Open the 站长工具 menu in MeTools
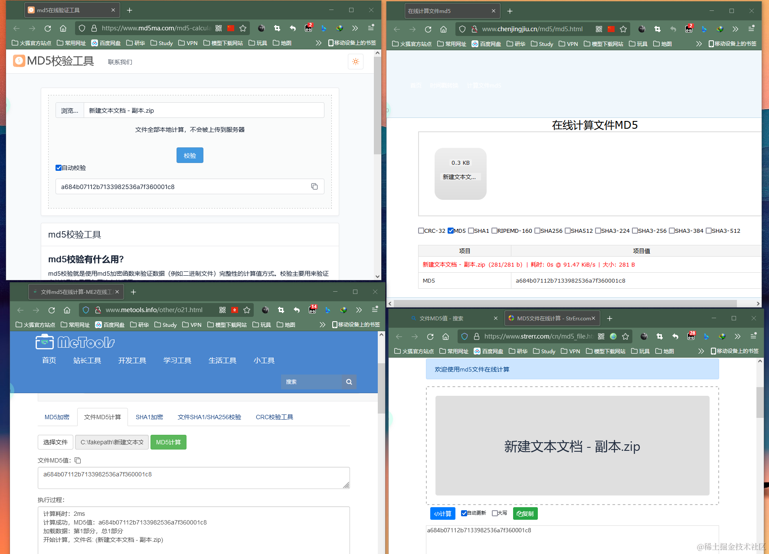Screen dimensions: 769x554 [x=87, y=360]
